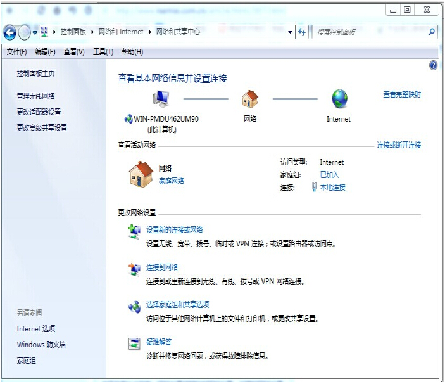The image size is (445, 384).
Task: Click the 设置新的连接或网络 icon
Action: coord(135,232)
